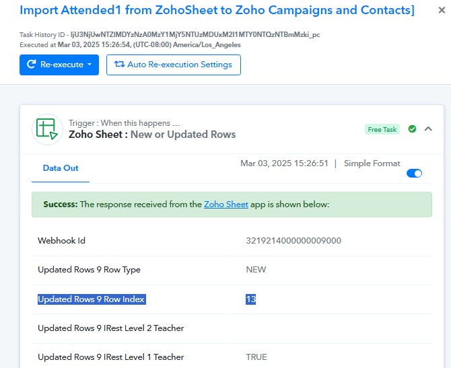Click the loop arrows icon in Auto Re-execution Settings

(119, 64)
